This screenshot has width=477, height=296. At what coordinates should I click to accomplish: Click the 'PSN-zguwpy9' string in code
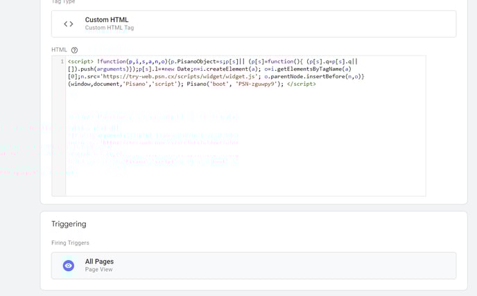coord(257,84)
